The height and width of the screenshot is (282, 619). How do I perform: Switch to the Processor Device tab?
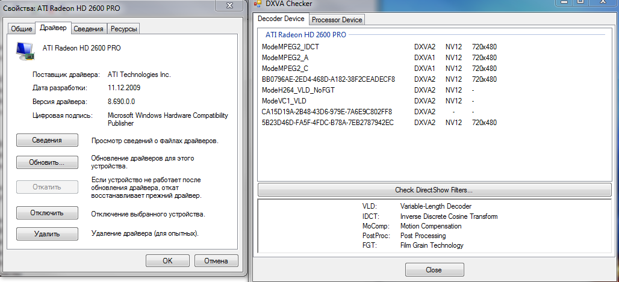pyautogui.click(x=337, y=20)
